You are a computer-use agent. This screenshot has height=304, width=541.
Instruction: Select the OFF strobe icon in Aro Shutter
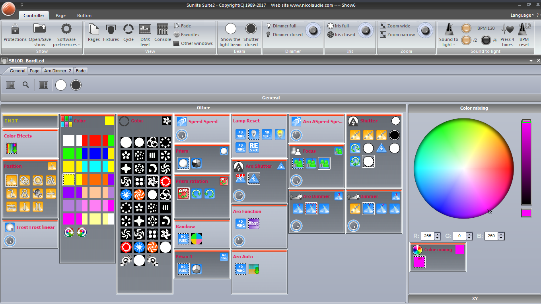click(x=240, y=178)
